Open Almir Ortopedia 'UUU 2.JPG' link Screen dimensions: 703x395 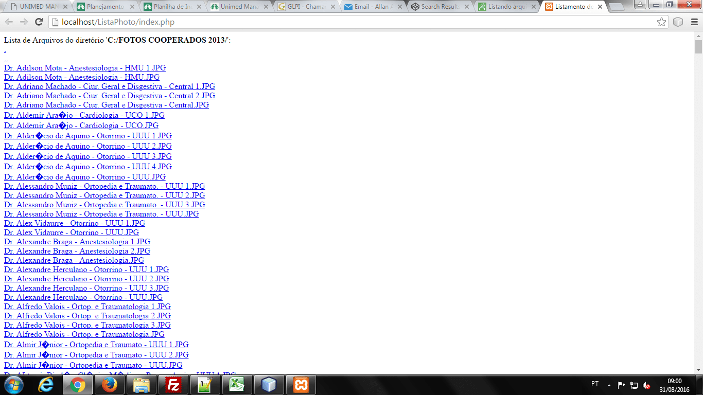(x=96, y=355)
